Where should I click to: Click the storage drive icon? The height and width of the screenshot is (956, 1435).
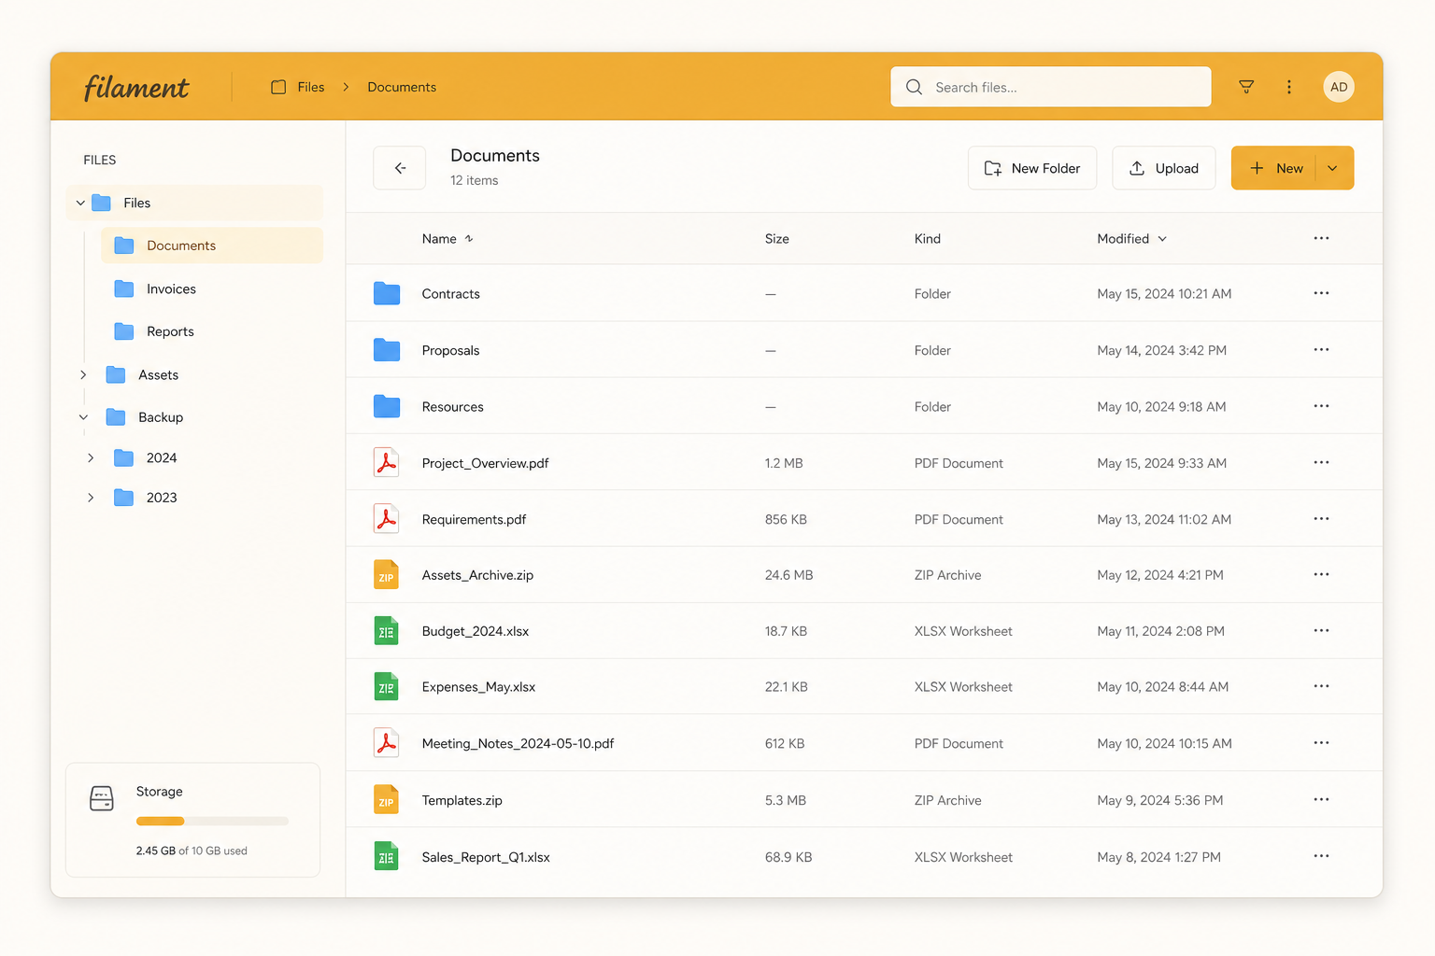pos(101,798)
